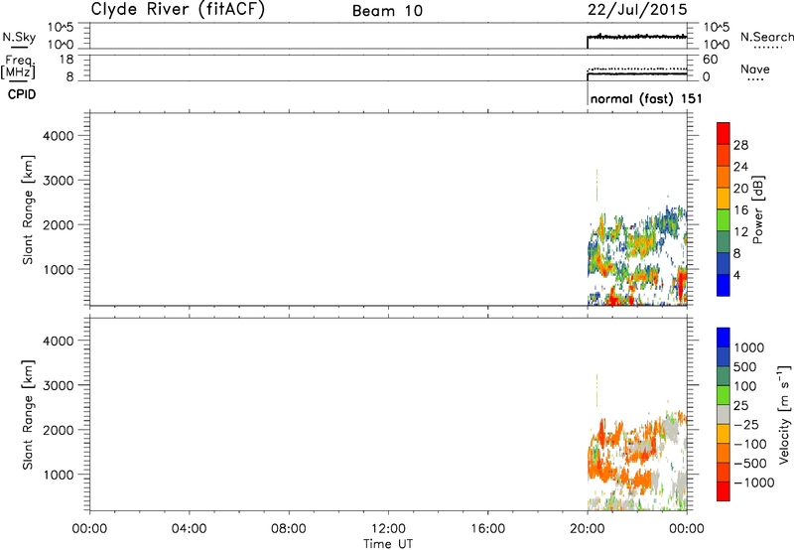This screenshot has height=550, width=794.
Task: Click the '12:00' time tick label
Action: click(x=388, y=529)
